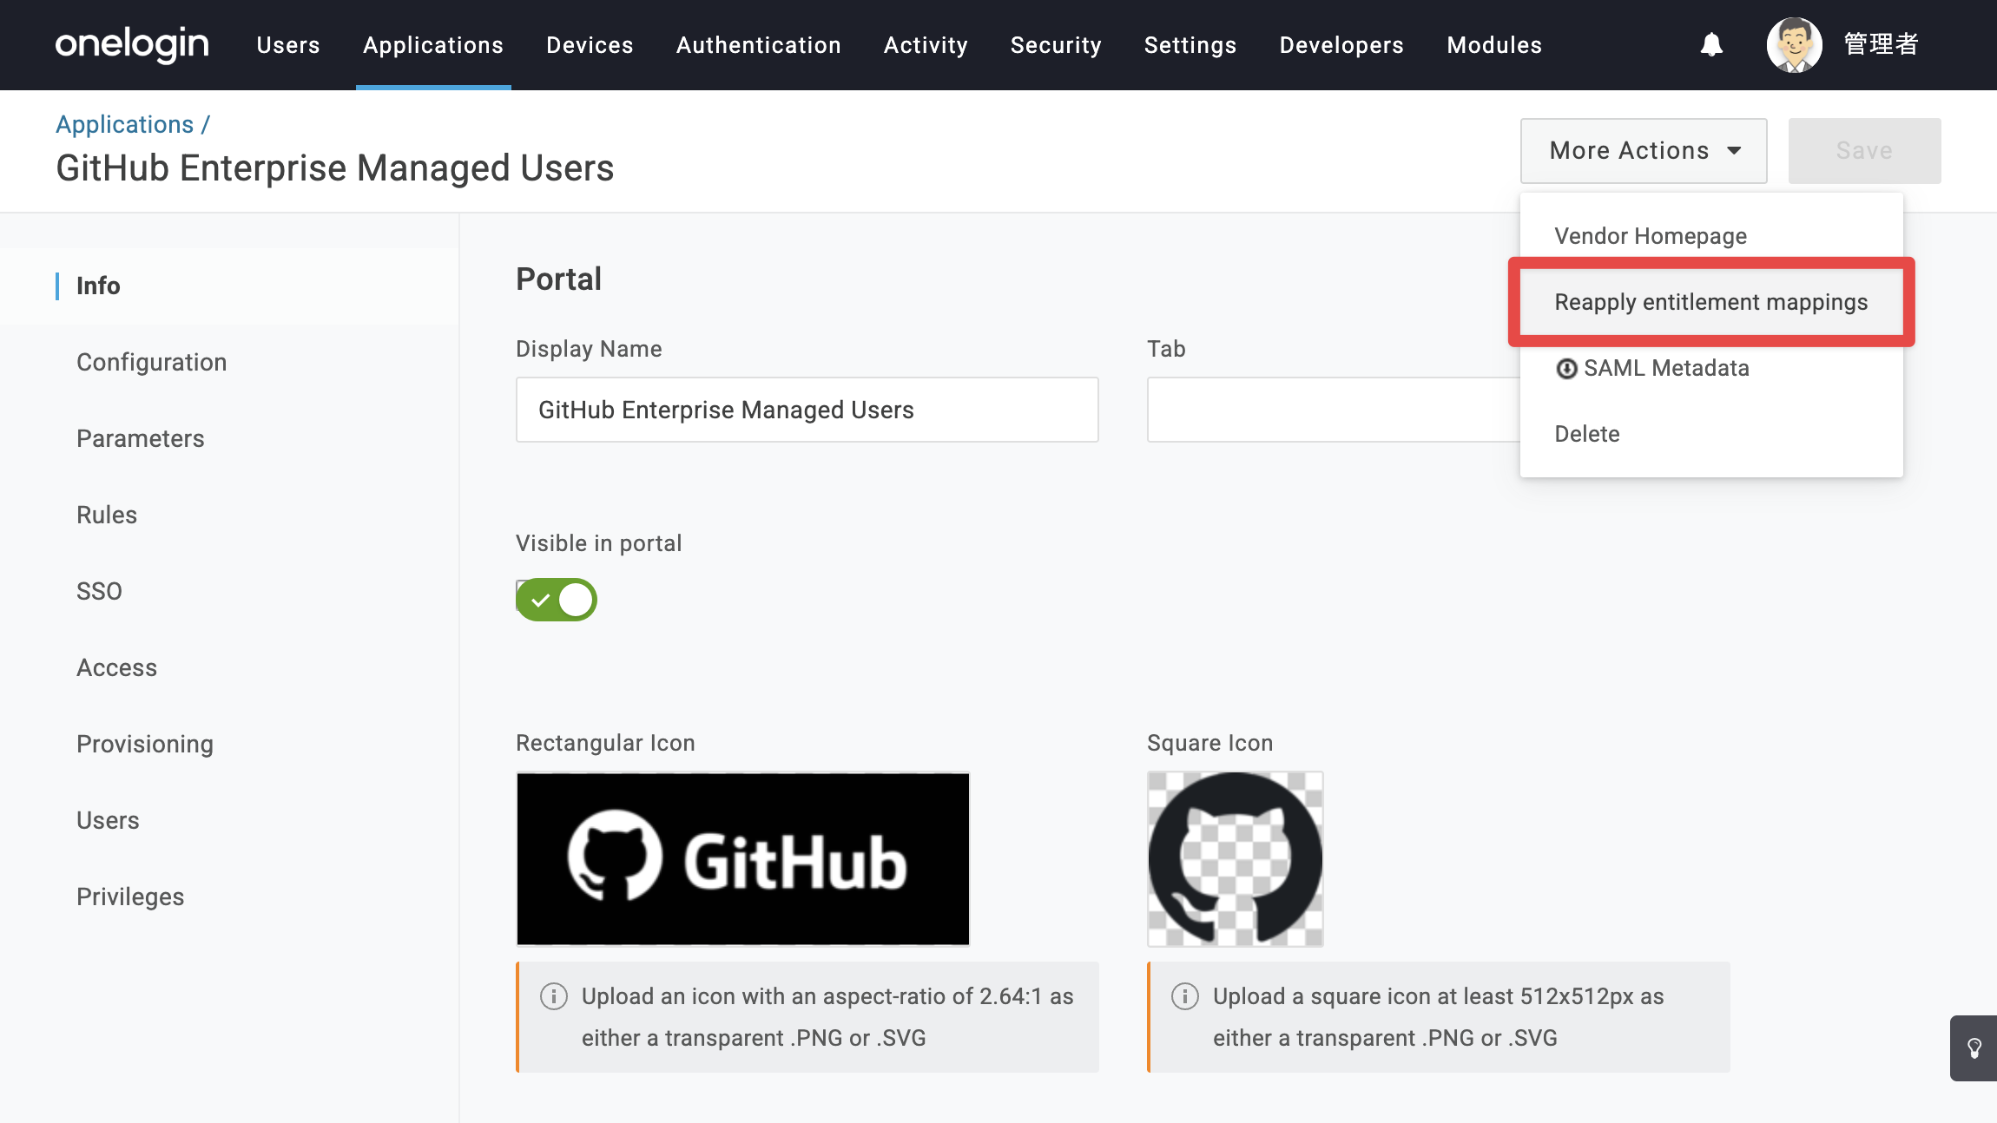Viewport: 1997px width, 1123px height.
Task: Click the GitHub Enterprise Managed Users page title
Action: (x=335, y=168)
